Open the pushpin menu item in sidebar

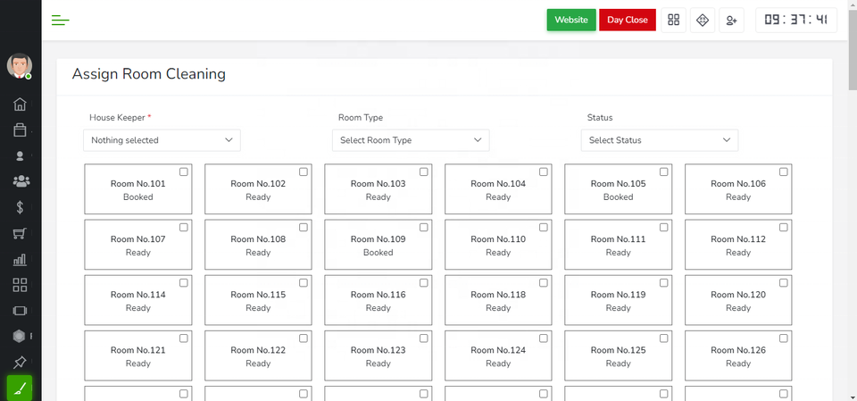[x=20, y=362]
